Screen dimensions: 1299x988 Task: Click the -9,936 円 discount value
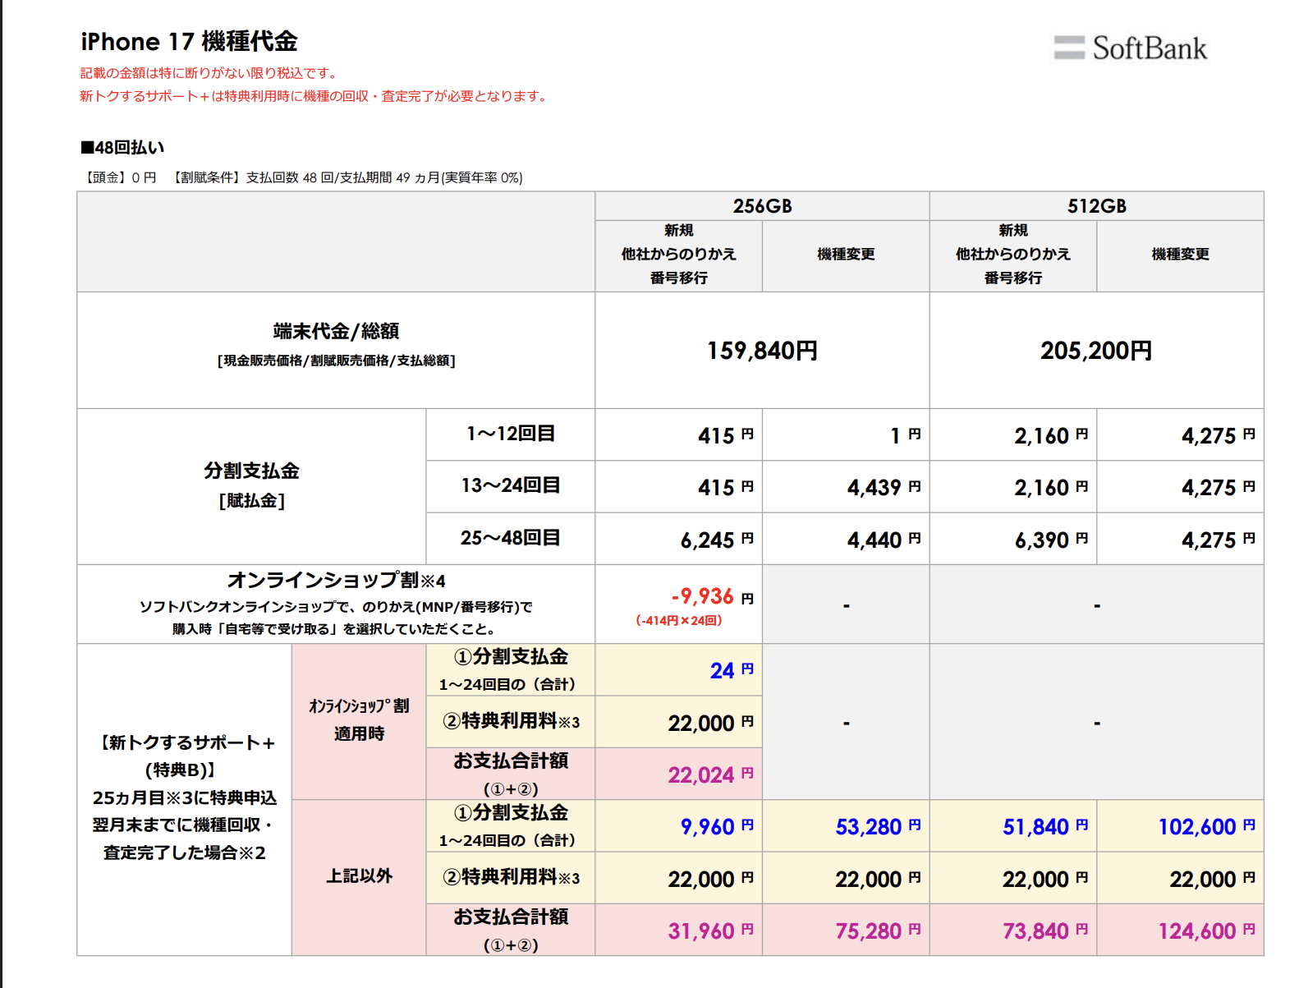coord(712,596)
